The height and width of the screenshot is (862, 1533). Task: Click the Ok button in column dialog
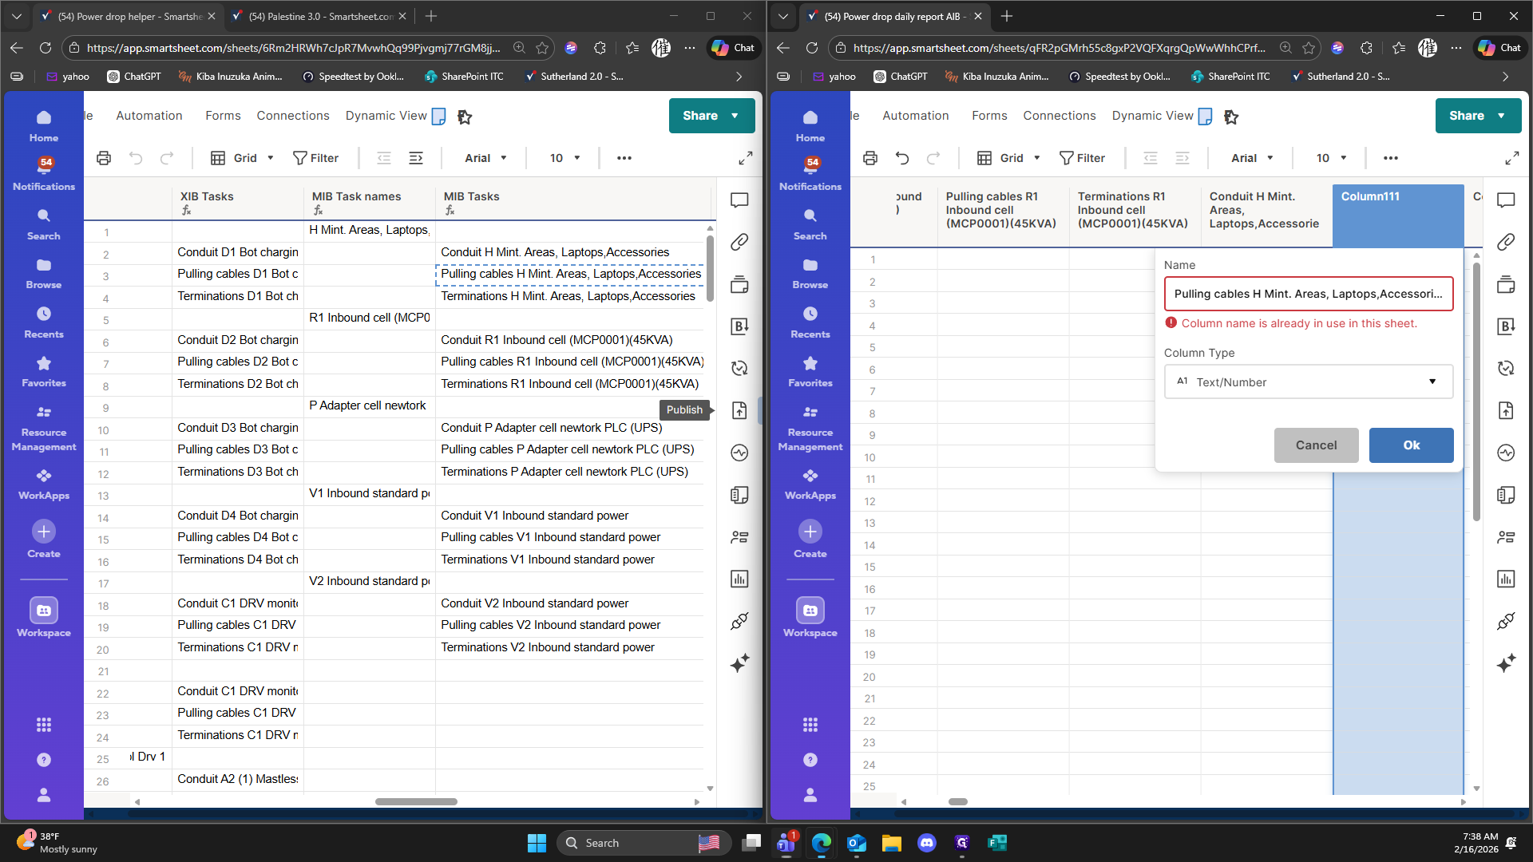point(1411,445)
